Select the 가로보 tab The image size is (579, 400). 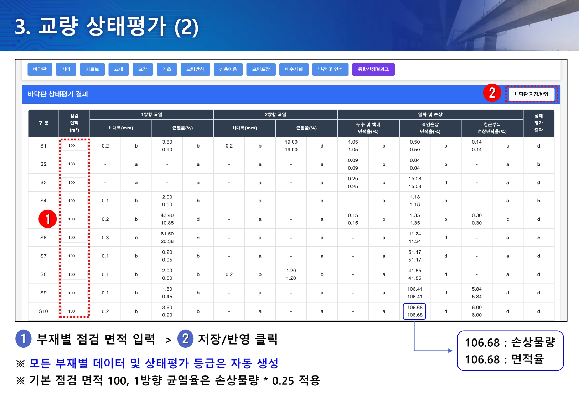click(x=92, y=69)
